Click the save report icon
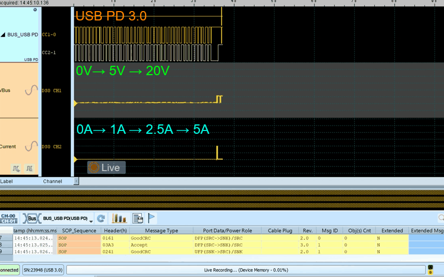This screenshot has width=444, height=277. click(137, 218)
